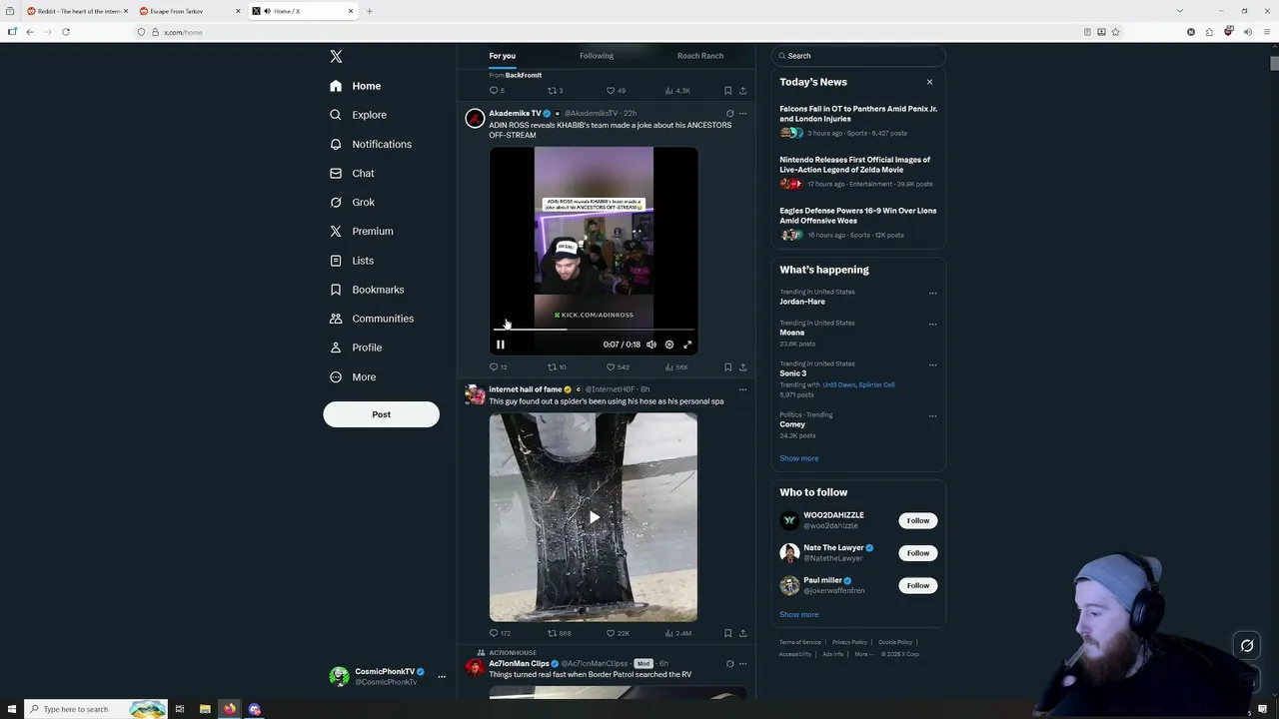
Task: Follow Nate The Lawyer
Action: click(x=917, y=553)
